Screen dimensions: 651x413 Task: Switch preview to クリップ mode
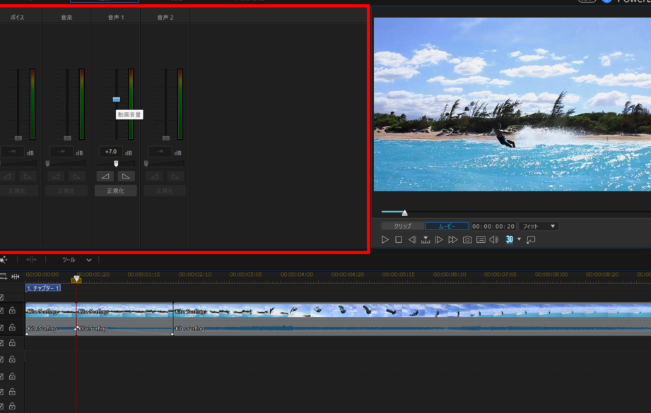click(403, 226)
